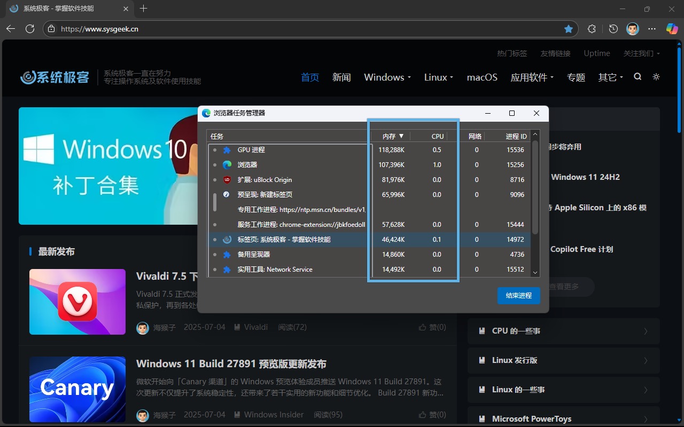The image size is (684, 427).
Task: Refresh the current page
Action: point(30,29)
